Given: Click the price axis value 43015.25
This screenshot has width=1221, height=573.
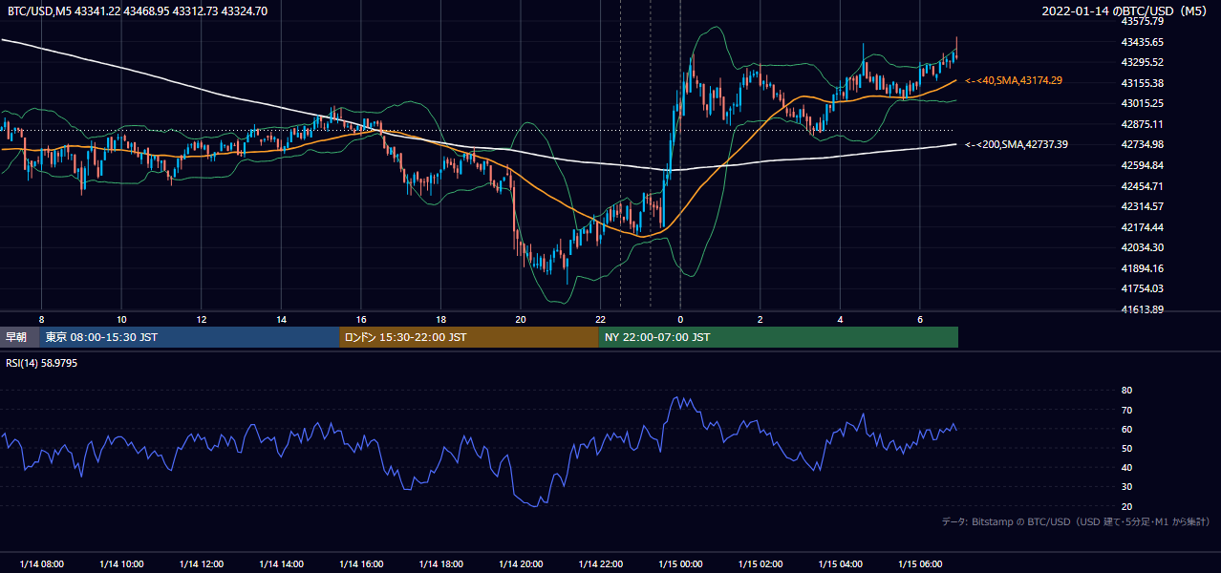Looking at the screenshot, I should click(x=1142, y=103).
